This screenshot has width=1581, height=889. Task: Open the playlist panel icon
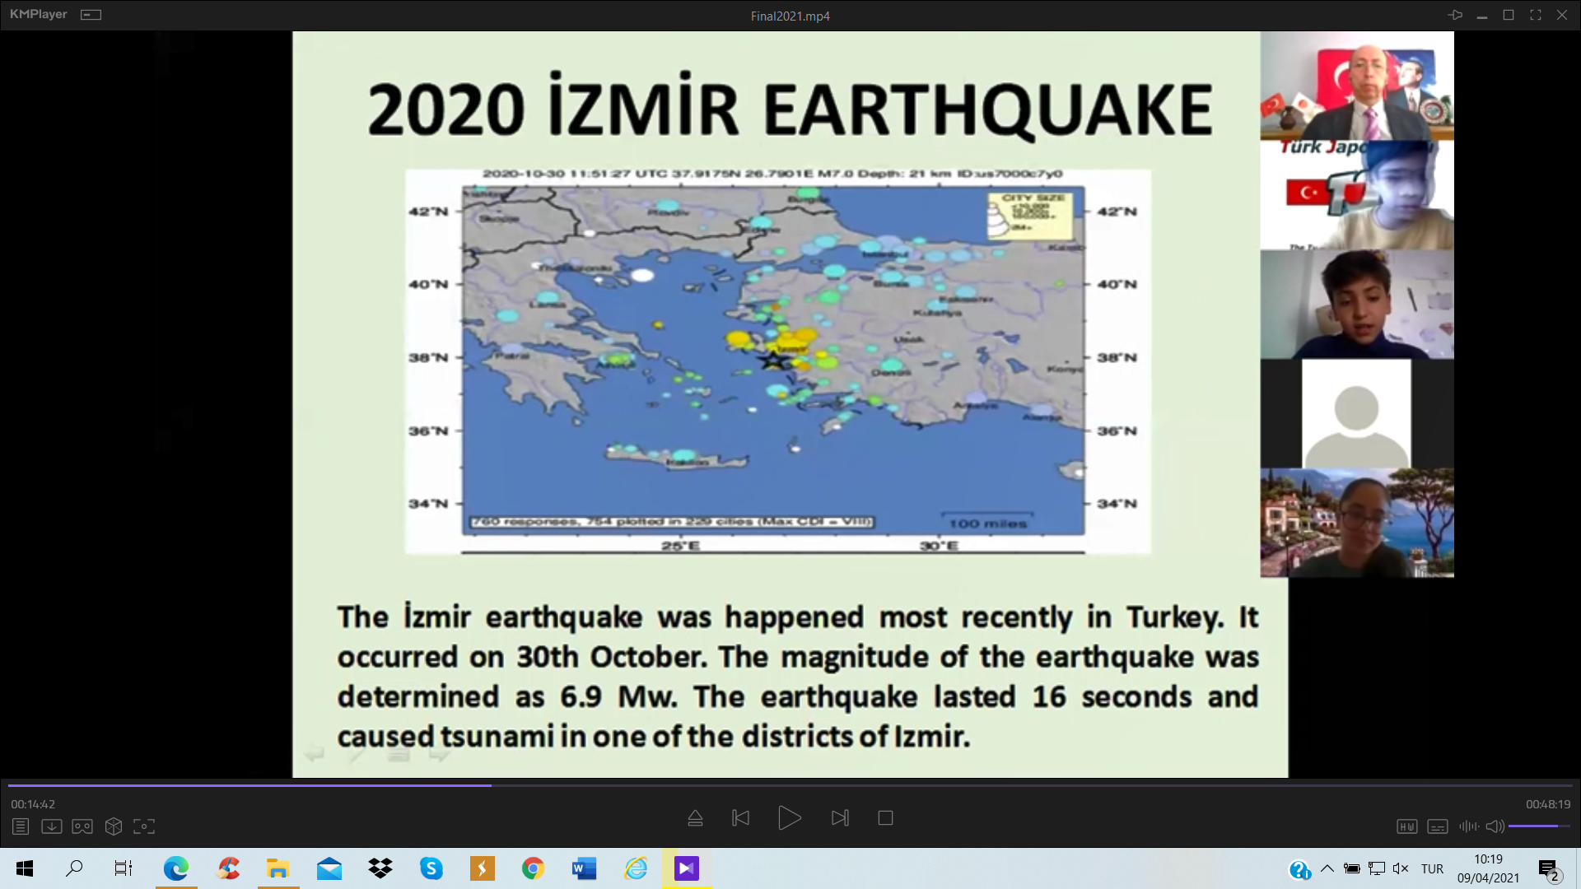click(21, 826)
